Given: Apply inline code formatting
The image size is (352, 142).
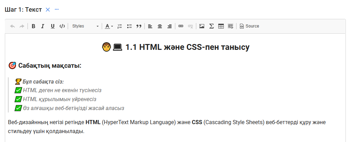Looking at the screenshot, I should 62,26.
